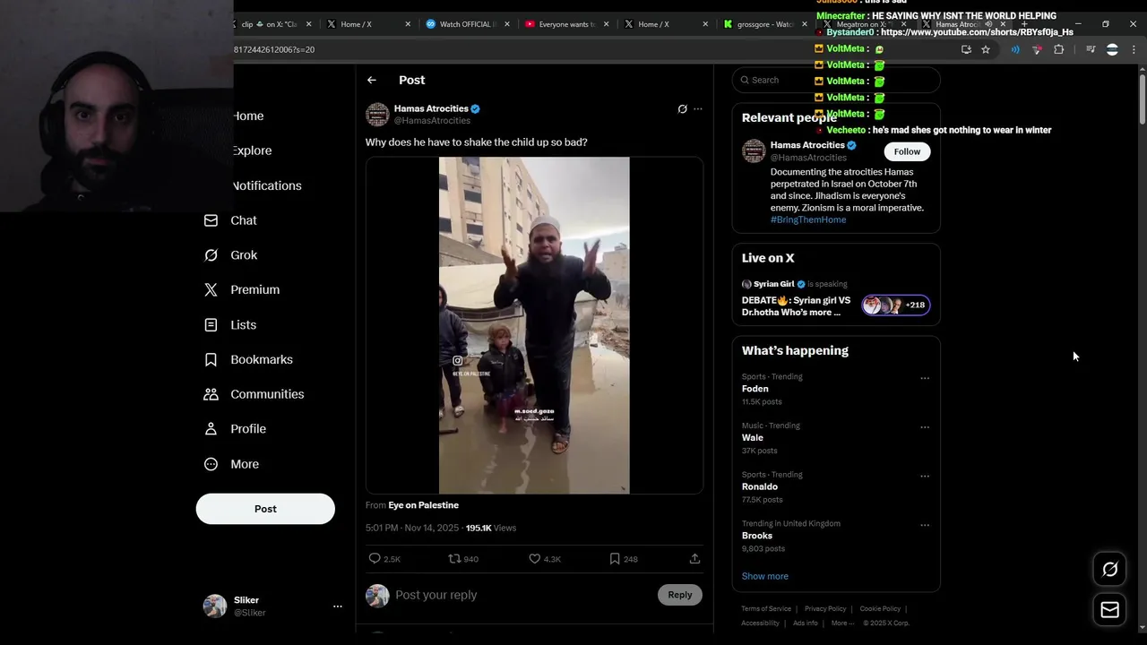The width and height of the screenshot is (1147, 645).
Task: Click the live space listeners +218 badge
Action: coord(895,305)
